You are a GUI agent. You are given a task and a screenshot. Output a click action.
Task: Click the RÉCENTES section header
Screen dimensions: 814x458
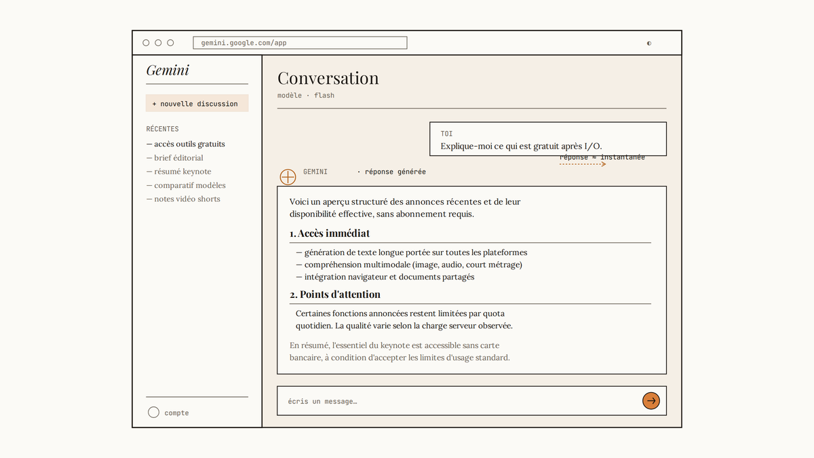pos(163,129)
